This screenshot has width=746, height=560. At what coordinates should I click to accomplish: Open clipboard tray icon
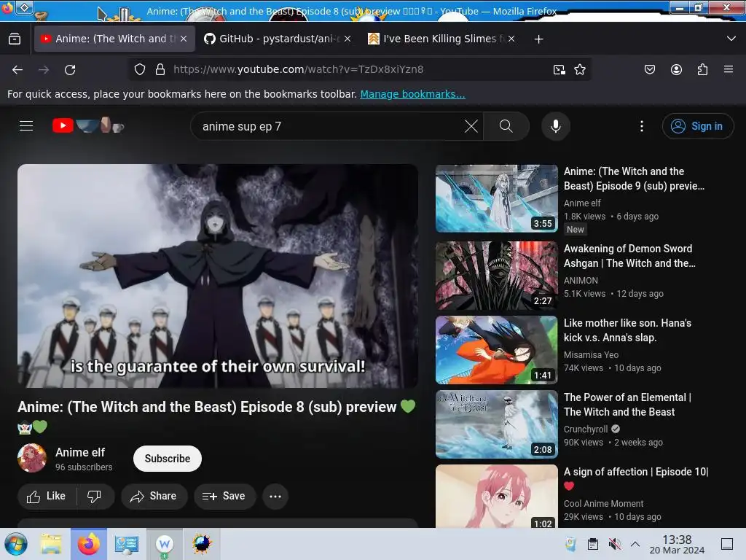click(593, 544)
